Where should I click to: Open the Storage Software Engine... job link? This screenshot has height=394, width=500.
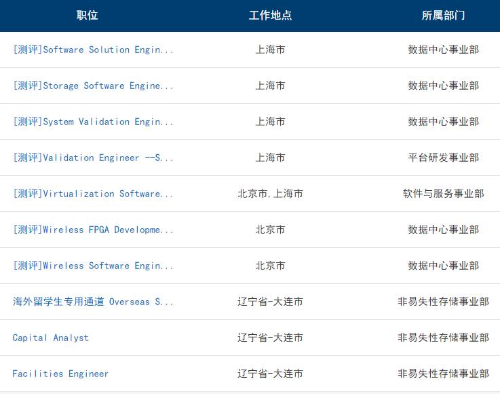pos(93,86)
